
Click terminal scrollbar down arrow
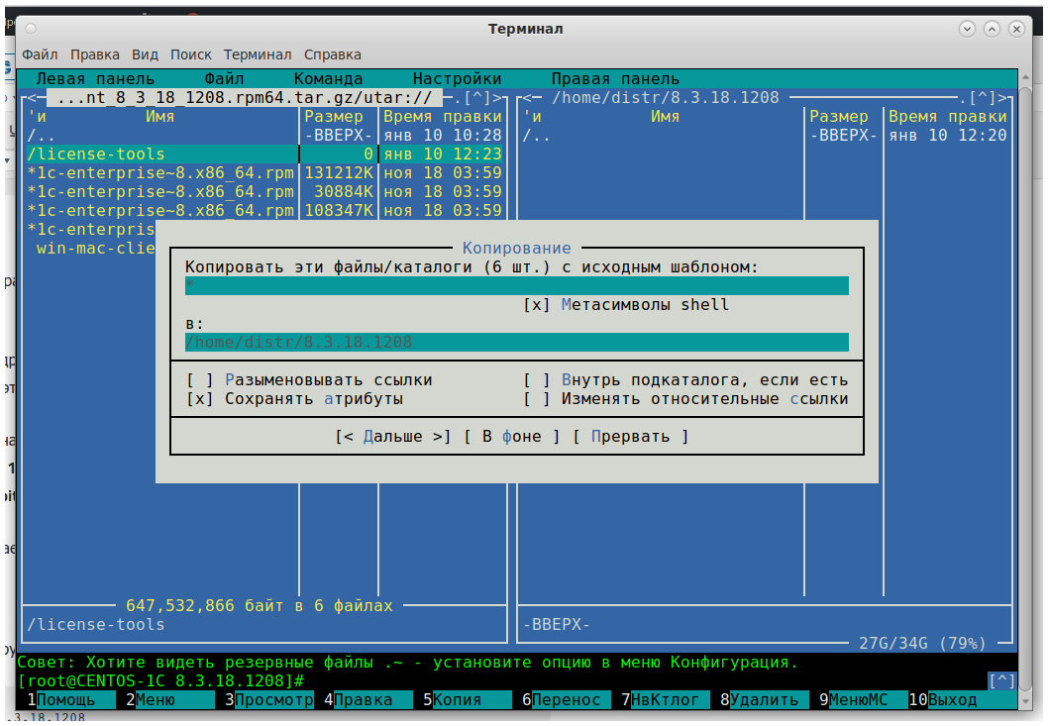pyautogui.click(x=1025, y=702)
